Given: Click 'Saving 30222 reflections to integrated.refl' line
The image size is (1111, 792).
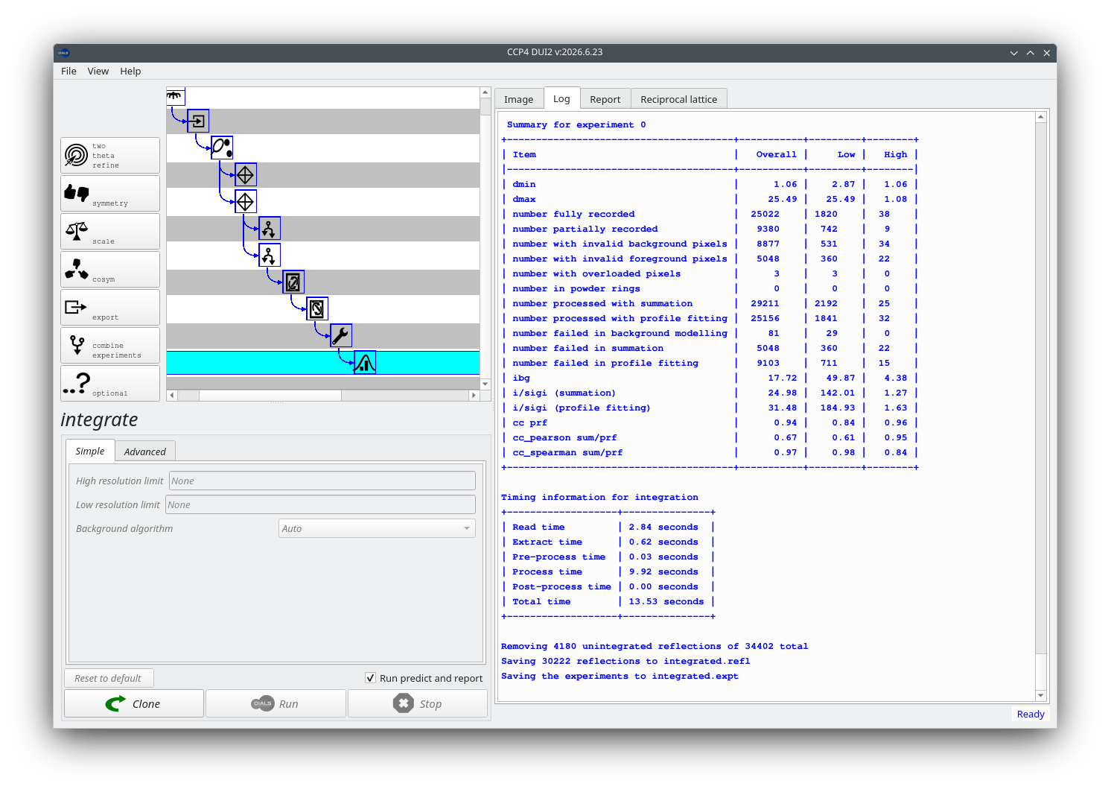Looking at the screenshot, I should point(625,661).
